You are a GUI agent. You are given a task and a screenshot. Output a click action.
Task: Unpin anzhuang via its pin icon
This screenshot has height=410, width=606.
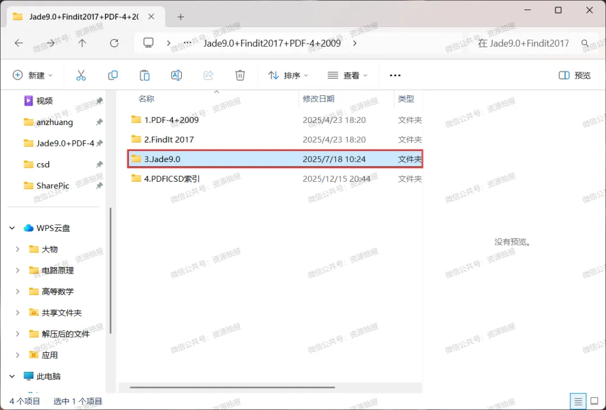pyautogui.click(x=99, y=122)
